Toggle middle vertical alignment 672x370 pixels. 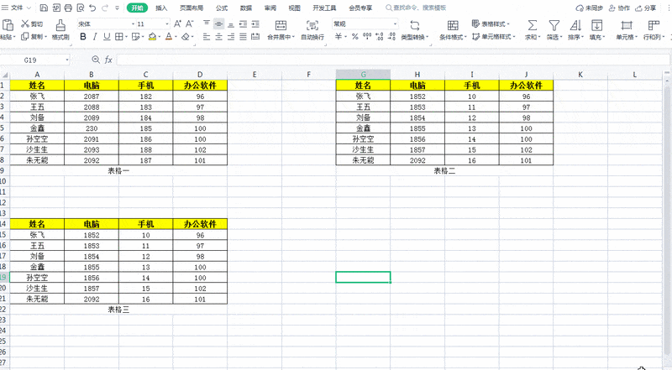(x=218, y=24)
